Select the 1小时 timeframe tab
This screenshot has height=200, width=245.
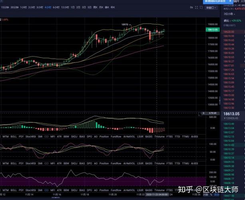(24, 7)
